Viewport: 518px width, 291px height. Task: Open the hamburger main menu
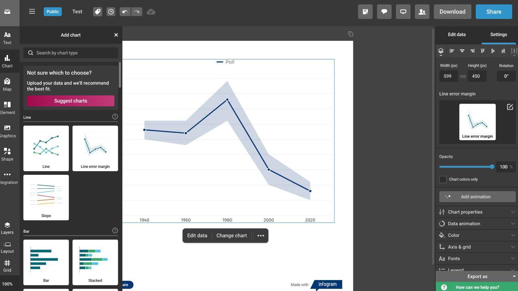coord(32,11)
